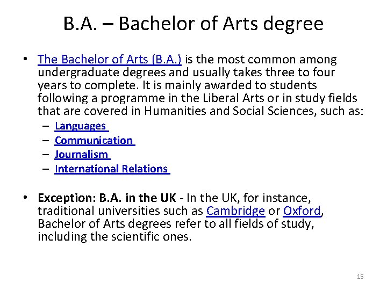The image size is (387, 290).
Task: Click the dash before Communication
Action: [47, 141]
